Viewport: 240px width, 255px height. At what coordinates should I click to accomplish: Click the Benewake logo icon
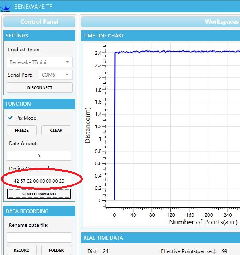pyautogui.click(x=6, y=7)
